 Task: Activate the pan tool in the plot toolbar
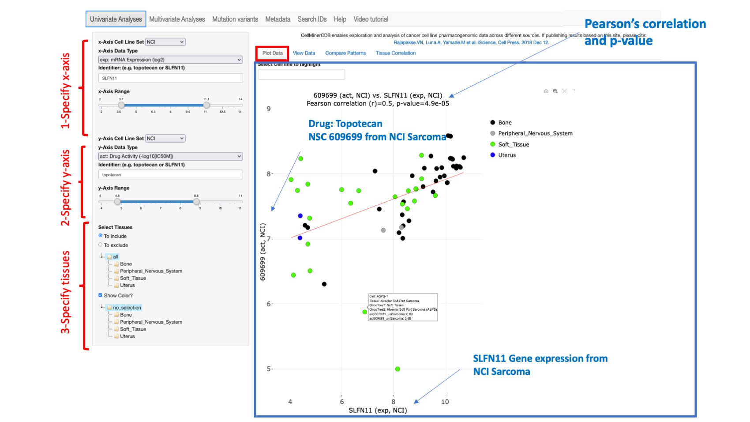565,91
